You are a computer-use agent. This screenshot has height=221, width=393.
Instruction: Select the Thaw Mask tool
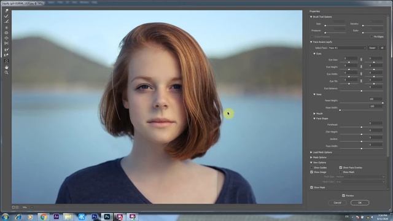(7, 55)
